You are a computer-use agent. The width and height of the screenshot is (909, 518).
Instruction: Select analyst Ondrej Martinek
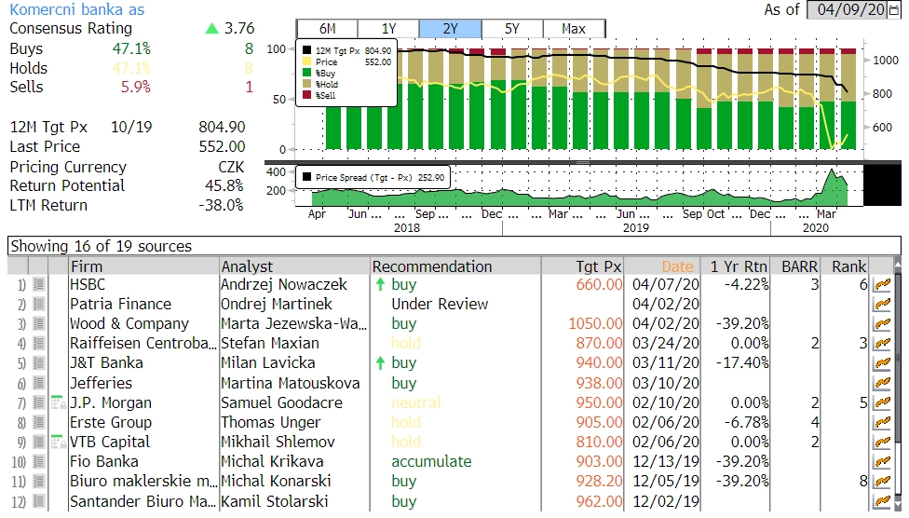(276, 304)
